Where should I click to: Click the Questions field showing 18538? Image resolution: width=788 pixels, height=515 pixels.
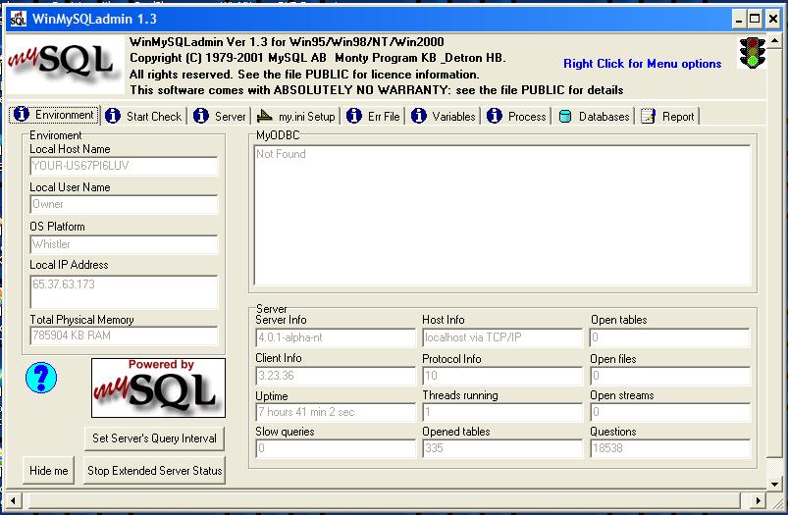(670, 448)
